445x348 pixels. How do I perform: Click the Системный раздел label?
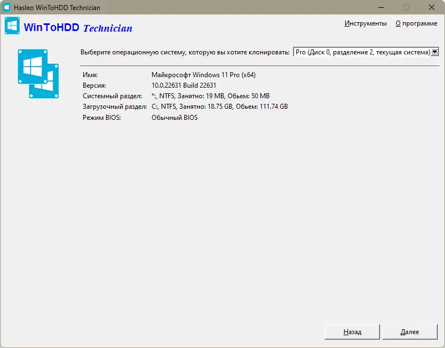112,96
